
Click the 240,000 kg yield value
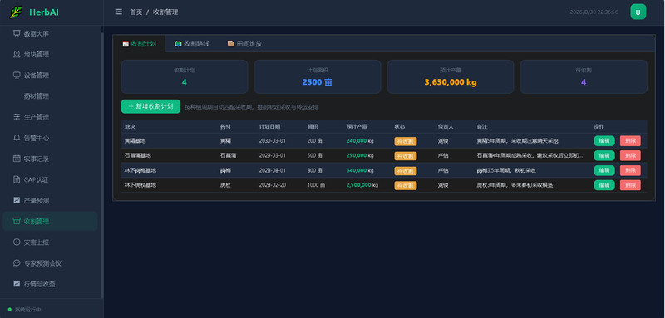click(x=360, y=141)
